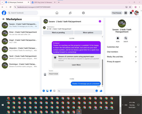This screenshot has width=142, height=114.
Task: Click ENG language indicator in tray
Action: point(126,105)
